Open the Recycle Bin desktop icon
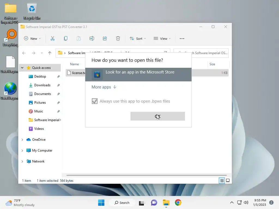The width and height of the screenshot is (279, 209). pyautogui.click(x=32, y=11)
